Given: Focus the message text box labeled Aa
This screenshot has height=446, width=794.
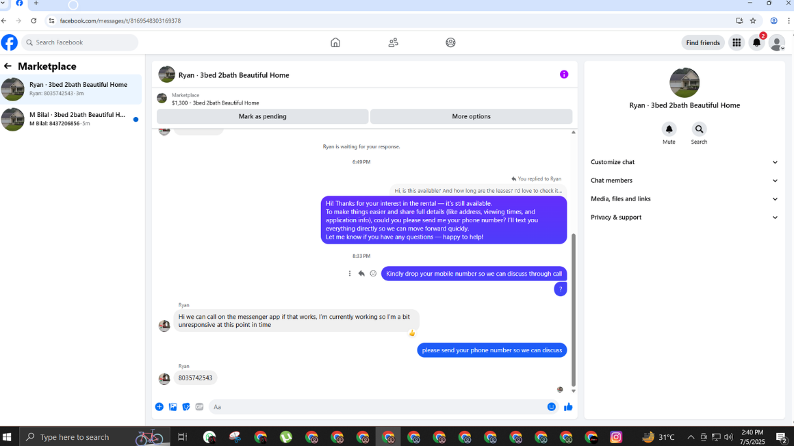Looking at the screenshot, I should 376,406.
